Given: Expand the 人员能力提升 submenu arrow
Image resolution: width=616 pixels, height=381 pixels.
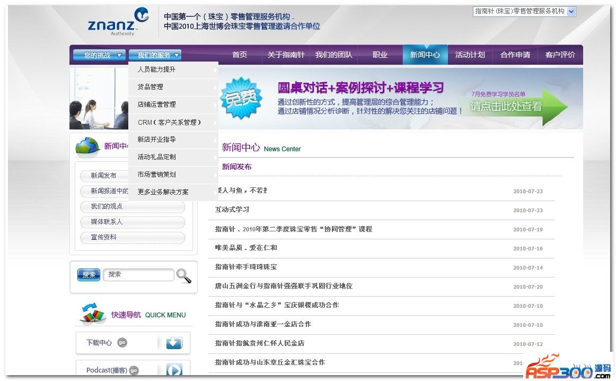Looking at the screenshot, I should pos(215,70).
